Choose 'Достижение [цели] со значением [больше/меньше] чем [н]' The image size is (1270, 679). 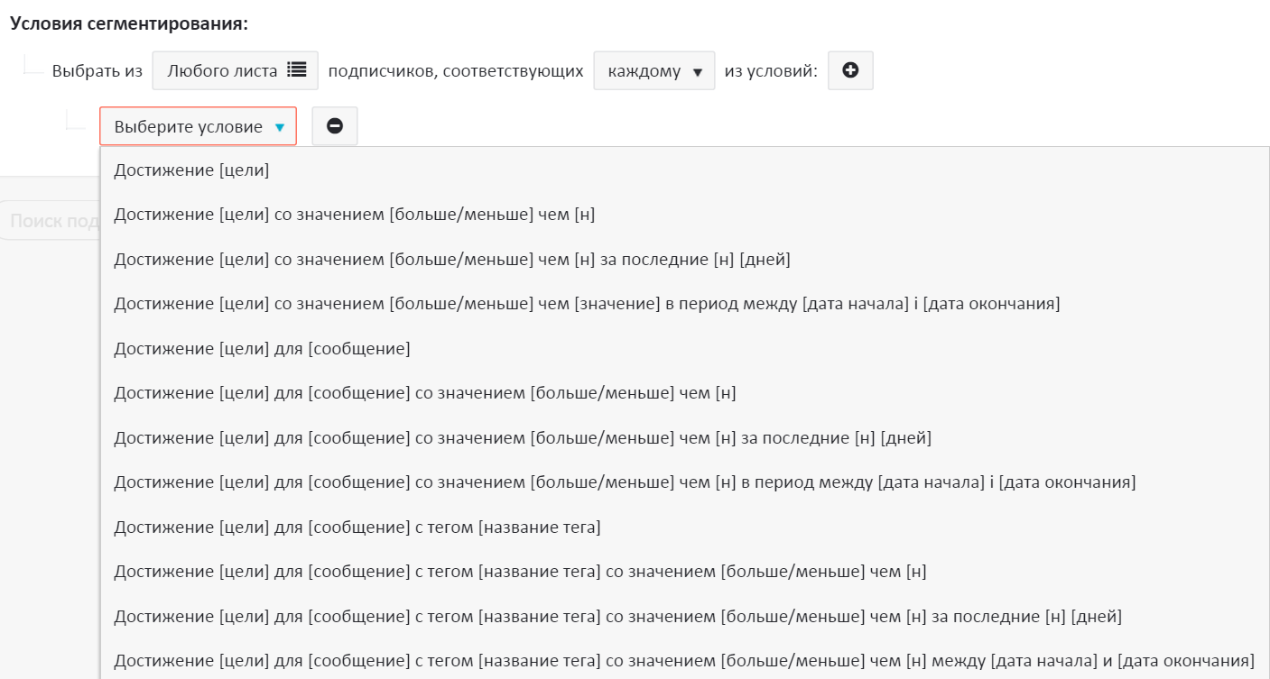354,214
